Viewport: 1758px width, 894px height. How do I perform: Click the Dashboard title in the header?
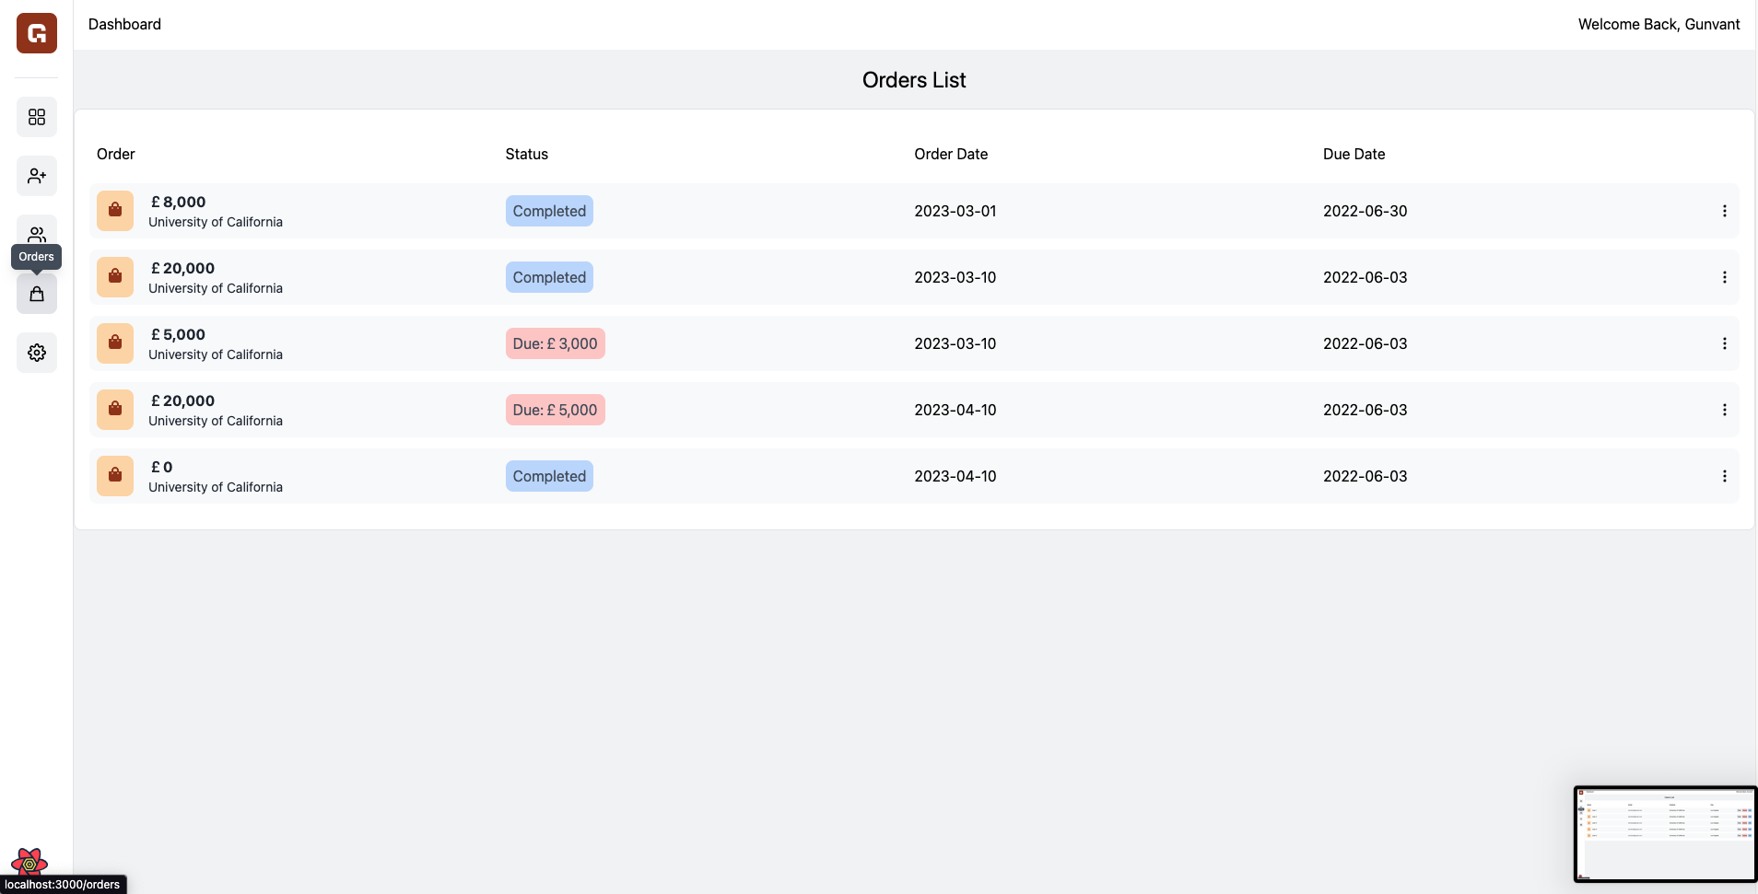tap(124, 24)
